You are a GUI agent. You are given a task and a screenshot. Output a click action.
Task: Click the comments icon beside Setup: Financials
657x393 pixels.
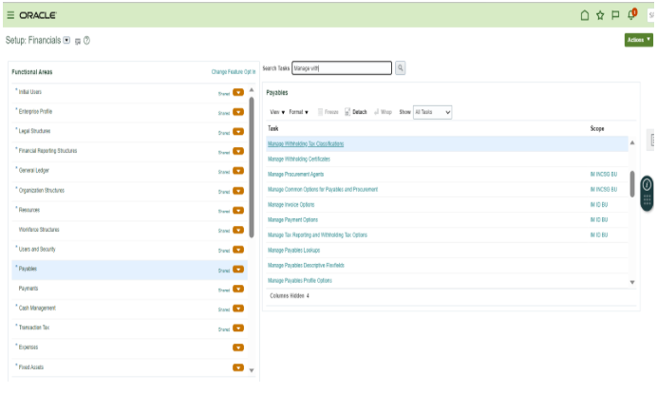pyautogui.click(x=78, y=41)
